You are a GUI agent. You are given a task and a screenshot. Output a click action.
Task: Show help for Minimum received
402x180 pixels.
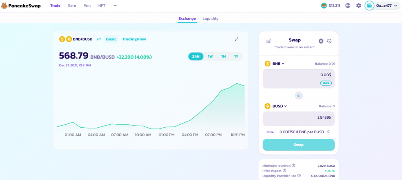pos(293,165)
